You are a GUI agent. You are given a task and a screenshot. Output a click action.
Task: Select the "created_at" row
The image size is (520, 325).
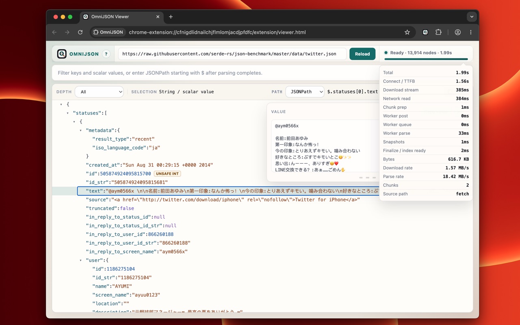tap(149, 165)
